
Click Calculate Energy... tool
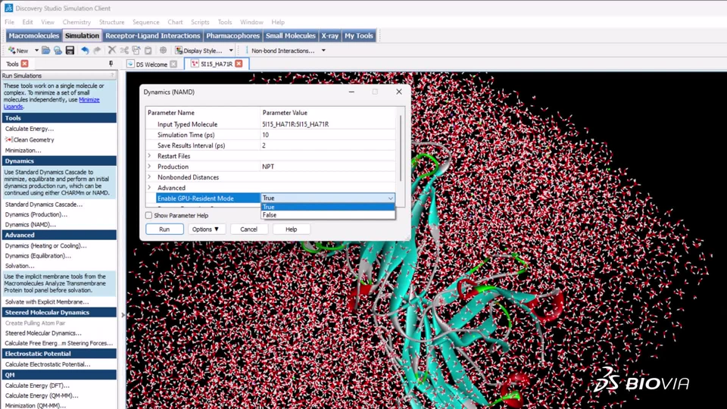click(30, 129)
